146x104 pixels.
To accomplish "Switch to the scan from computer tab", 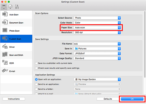I will [4, 7].
